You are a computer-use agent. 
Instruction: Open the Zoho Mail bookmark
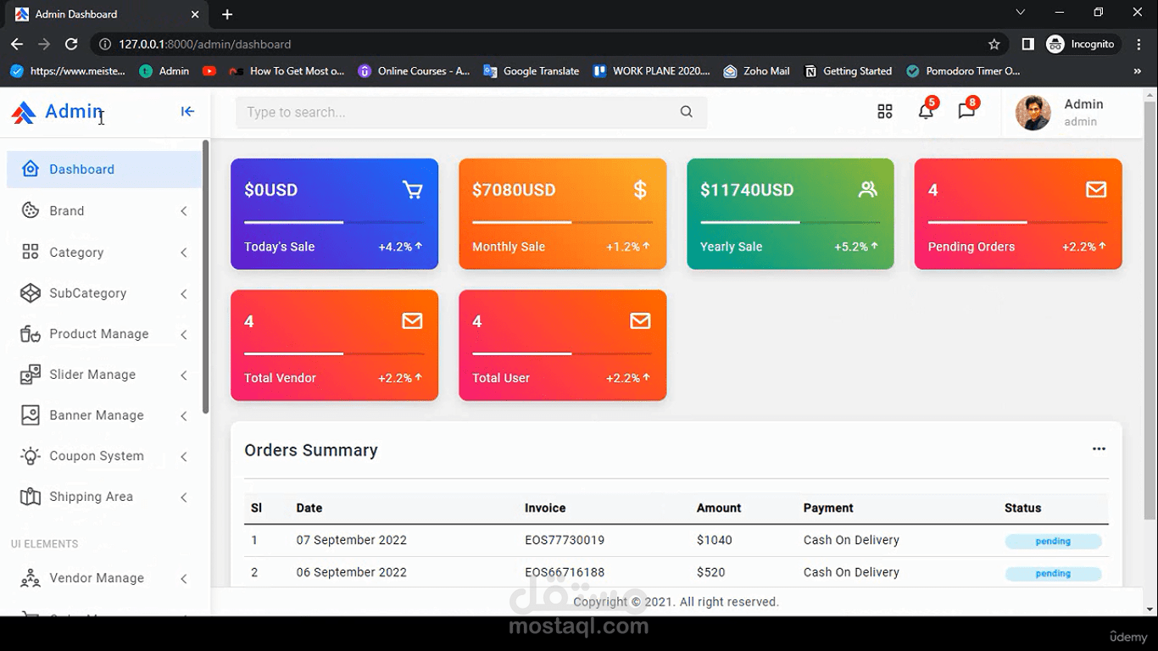[756, 71]
